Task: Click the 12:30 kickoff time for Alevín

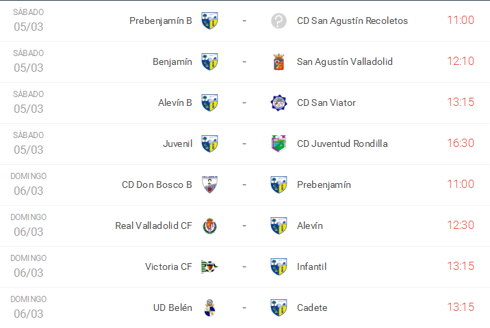Action: [460, 225]
